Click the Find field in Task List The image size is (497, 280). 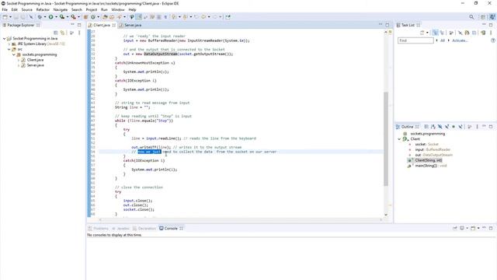[415, 40]
